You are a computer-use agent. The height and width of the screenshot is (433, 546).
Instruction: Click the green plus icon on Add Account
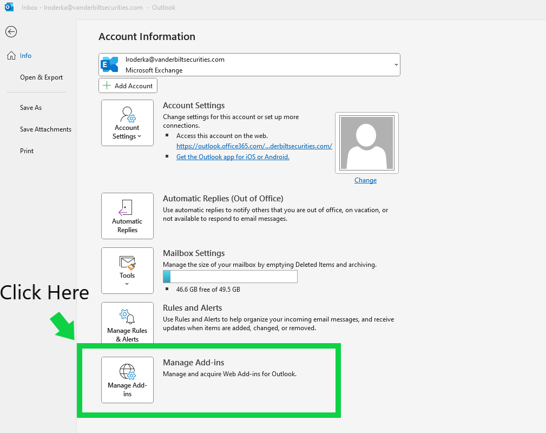[107, 86]
